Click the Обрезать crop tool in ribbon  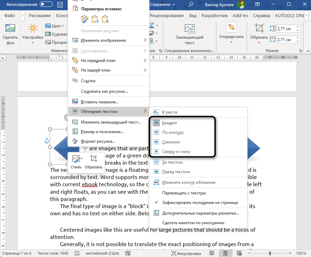259,34
